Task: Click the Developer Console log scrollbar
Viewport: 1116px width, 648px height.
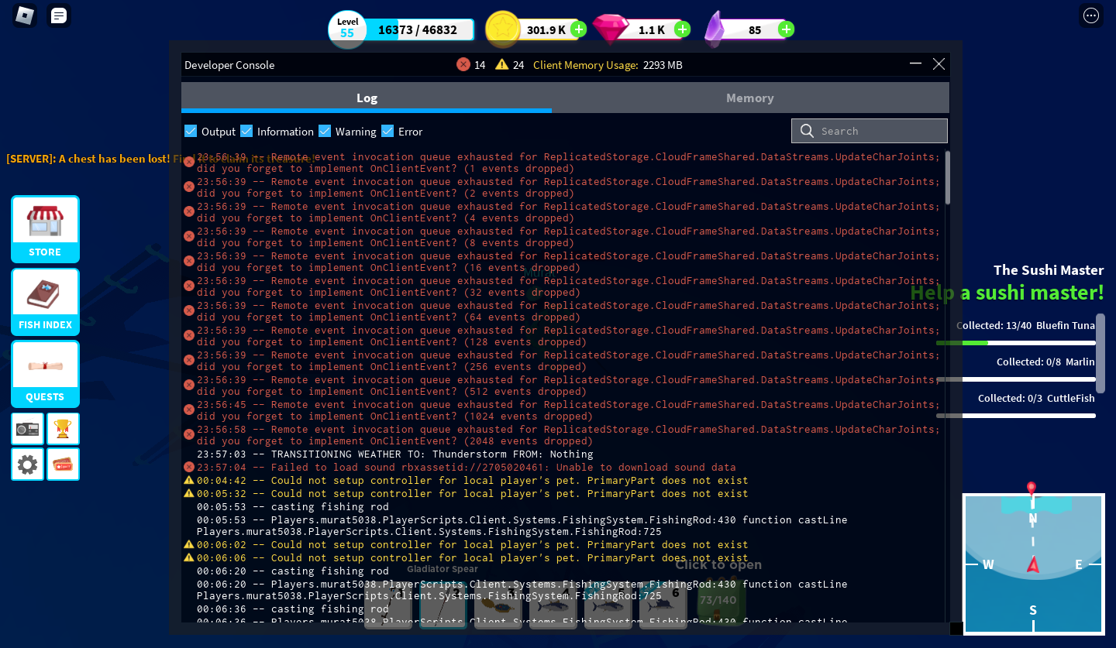Action: tap(948, 178)
